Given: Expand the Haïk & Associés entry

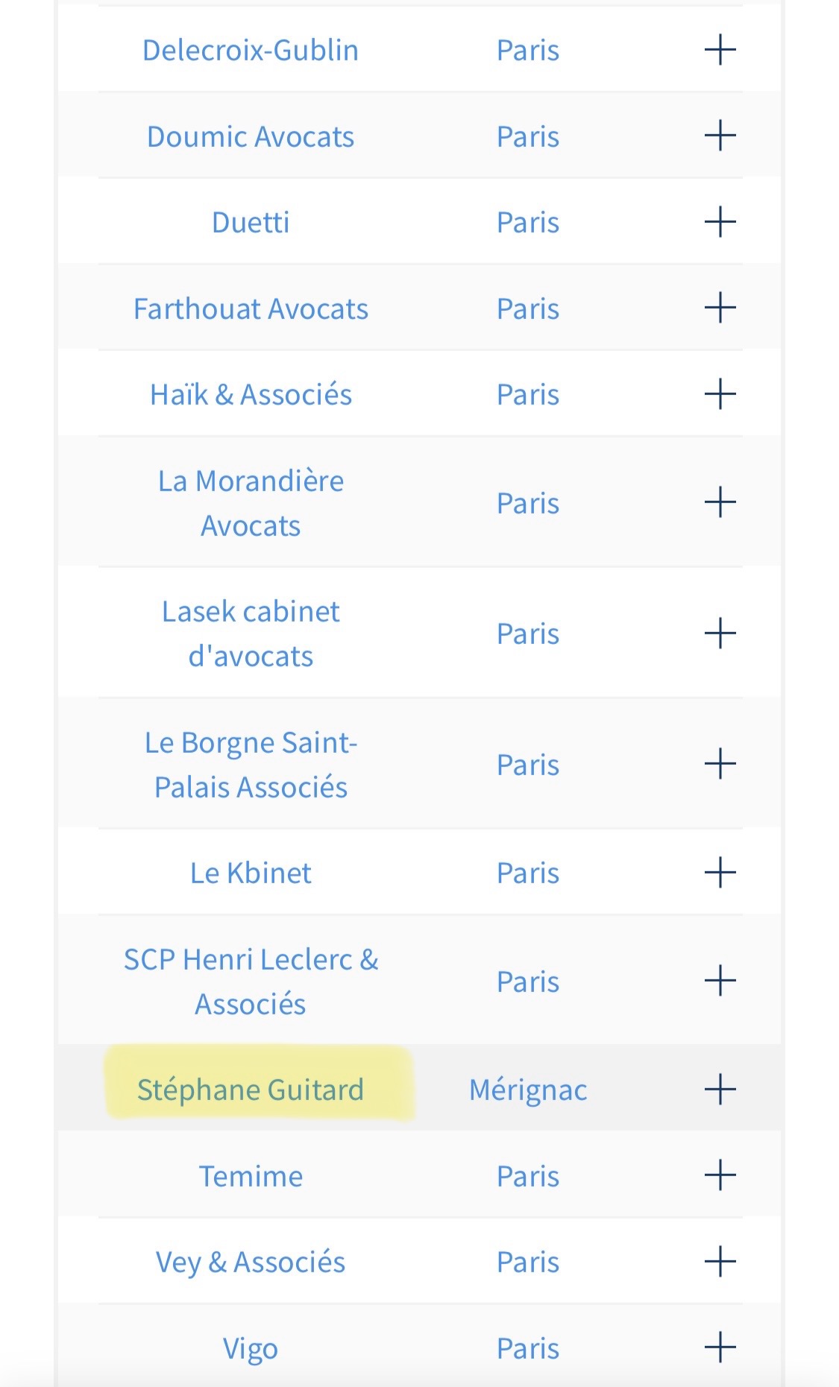Looking at the screenshot, I should pyautogui.click(x=720, y=394).
